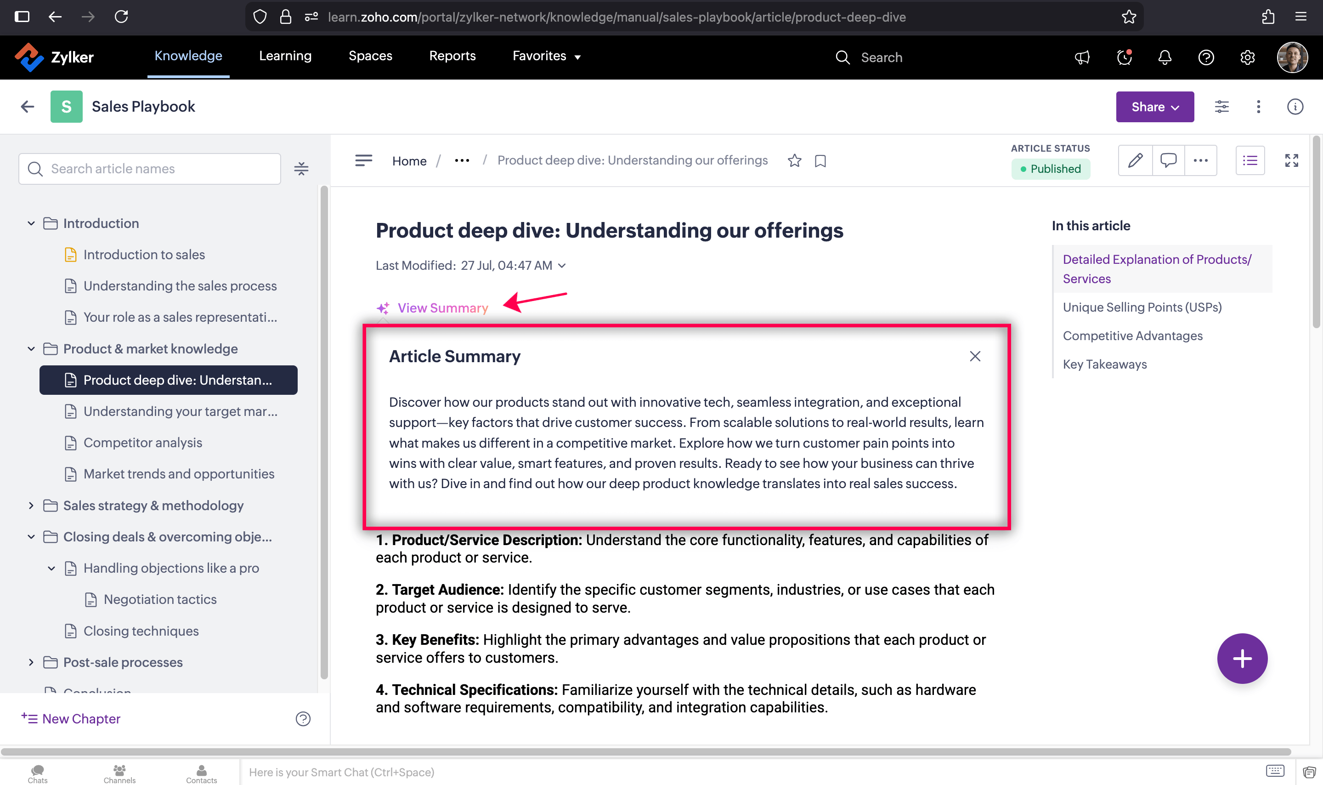Jump to Competitive Advantages section
Screen dimensions: 1323x785
[x=1133, y=336]
